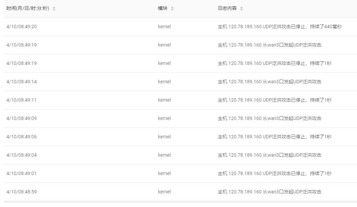Click kernel in the 08:48:59 row
357x207 pixels.
coord(164,192)
